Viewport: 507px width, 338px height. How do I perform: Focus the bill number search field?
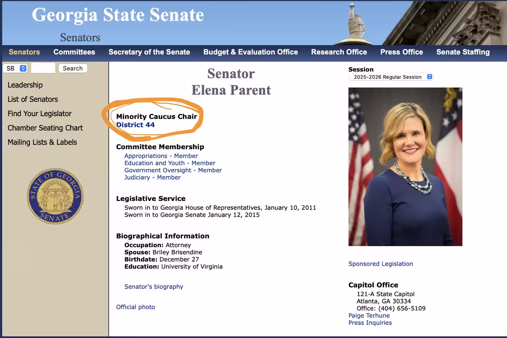(43, 68)
